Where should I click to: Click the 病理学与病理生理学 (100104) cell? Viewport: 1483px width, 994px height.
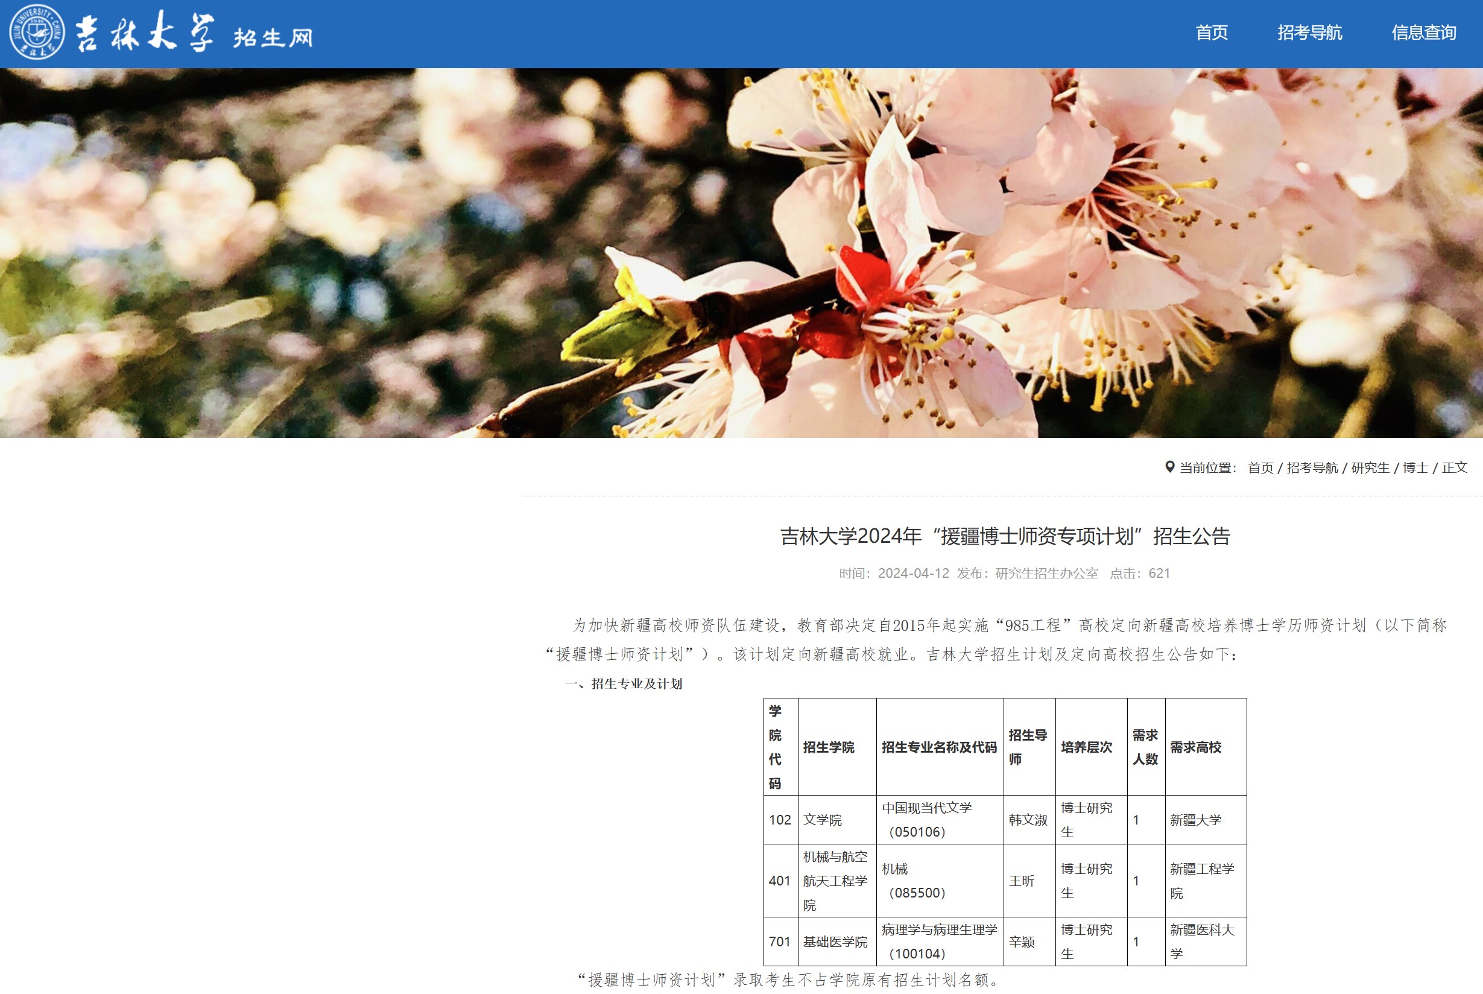tap(939, 942)
